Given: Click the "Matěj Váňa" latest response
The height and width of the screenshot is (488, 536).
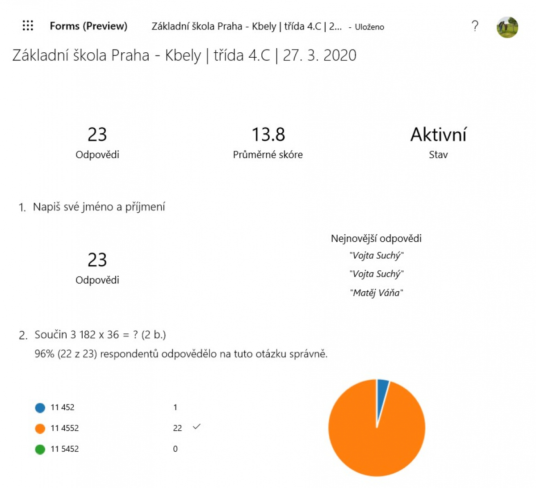Looking at the screenshot, I should click(x=377, y=293).
